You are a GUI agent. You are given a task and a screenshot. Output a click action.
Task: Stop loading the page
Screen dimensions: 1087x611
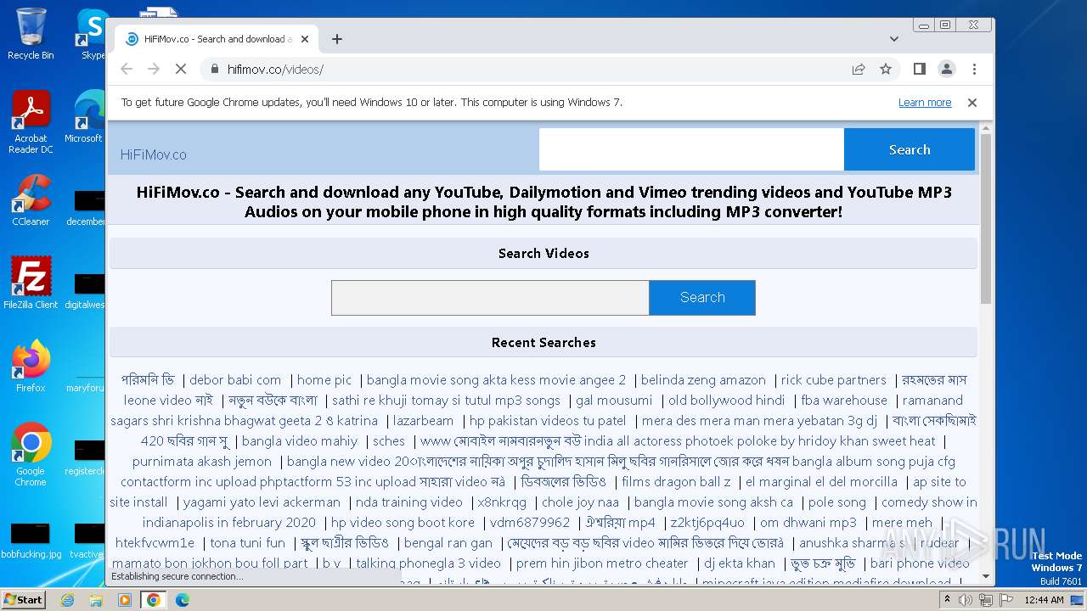click(181, 69)
